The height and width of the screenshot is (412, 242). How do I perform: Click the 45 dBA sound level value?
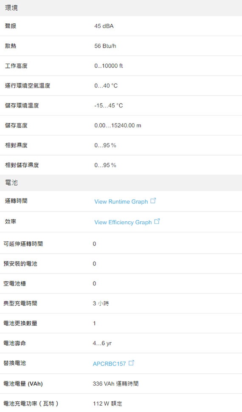click(x=104, y=26)
